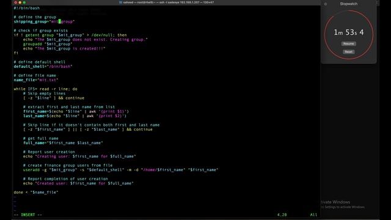Click the '-- INSERT --' mode indicator
The image size is (391, 220).
(x=27, y=215)
